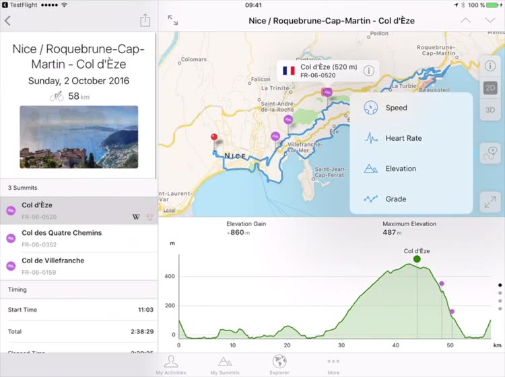Go to next activity with down chevron
Viewport: 505px width, 377px height.
coord(490,20)
